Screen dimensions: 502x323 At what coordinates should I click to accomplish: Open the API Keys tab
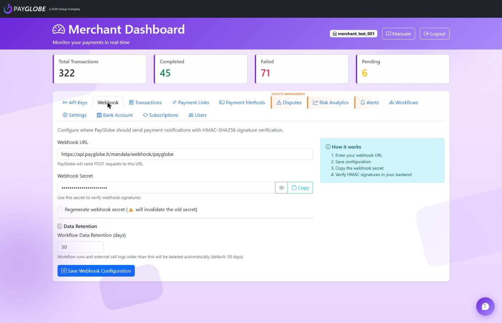[x=75, y=103]
